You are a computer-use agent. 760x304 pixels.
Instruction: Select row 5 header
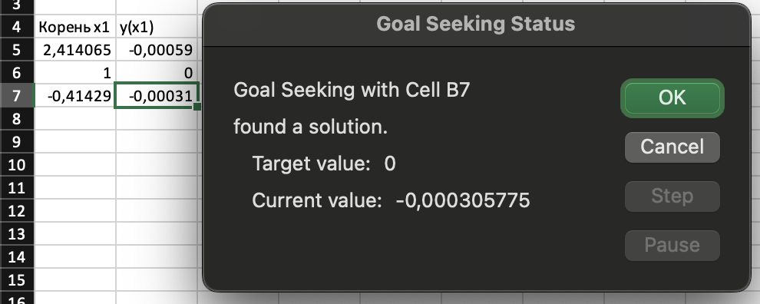[x=17, y=49]
